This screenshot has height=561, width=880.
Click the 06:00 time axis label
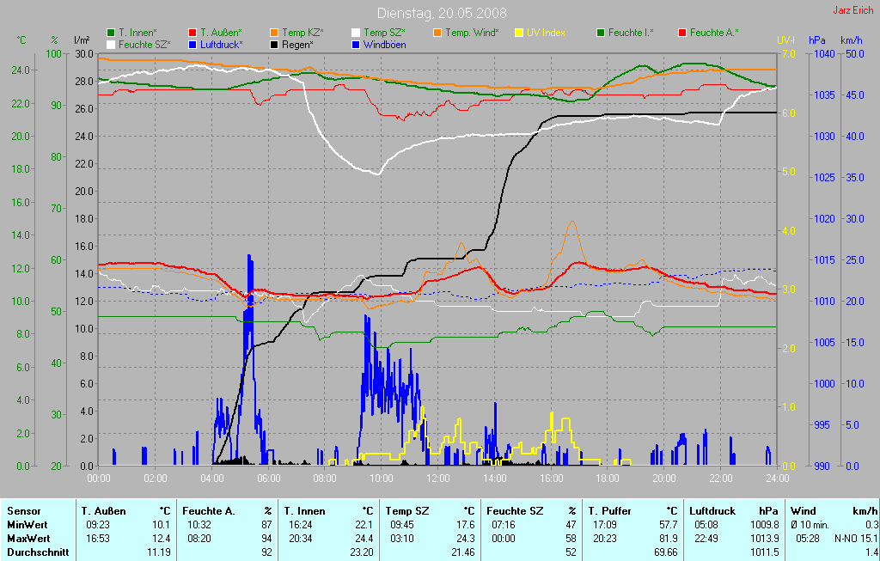268,479
